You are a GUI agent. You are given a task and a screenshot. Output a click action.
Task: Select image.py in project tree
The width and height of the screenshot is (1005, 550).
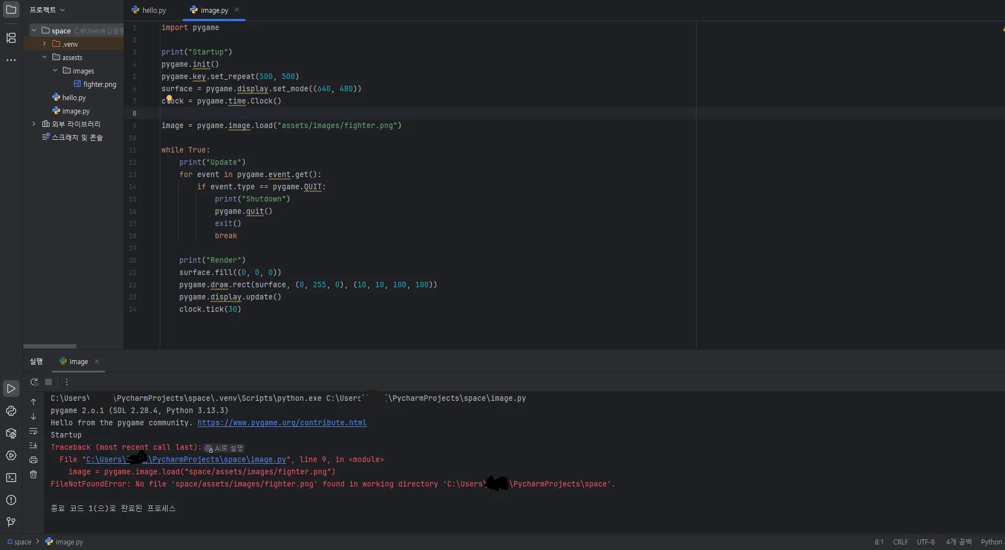coord(71,111)
